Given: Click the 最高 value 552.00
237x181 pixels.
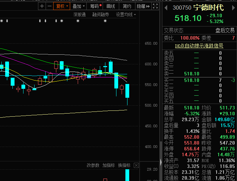Looking at the screenshot, I should point(192,137).
